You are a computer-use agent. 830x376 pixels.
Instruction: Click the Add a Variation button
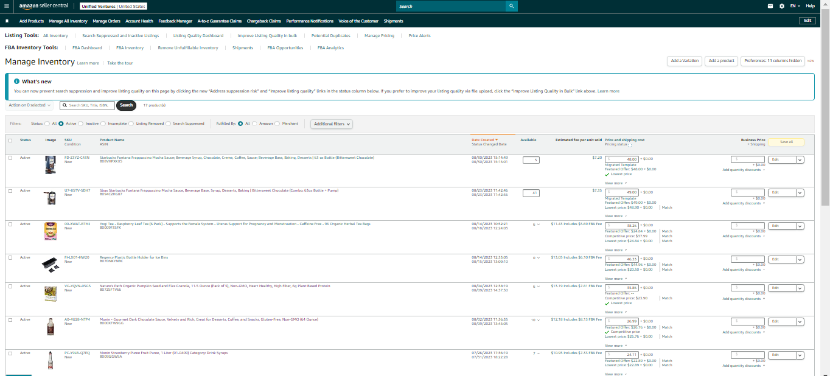[x=685, y=61]
